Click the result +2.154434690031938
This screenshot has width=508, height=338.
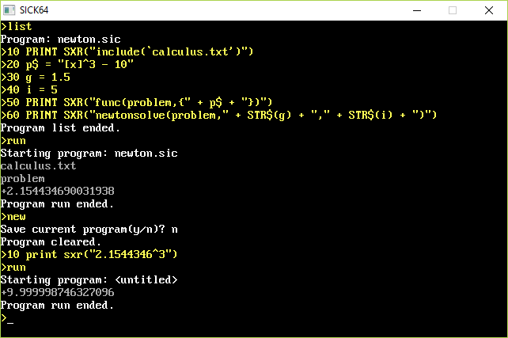click(57, 192)
